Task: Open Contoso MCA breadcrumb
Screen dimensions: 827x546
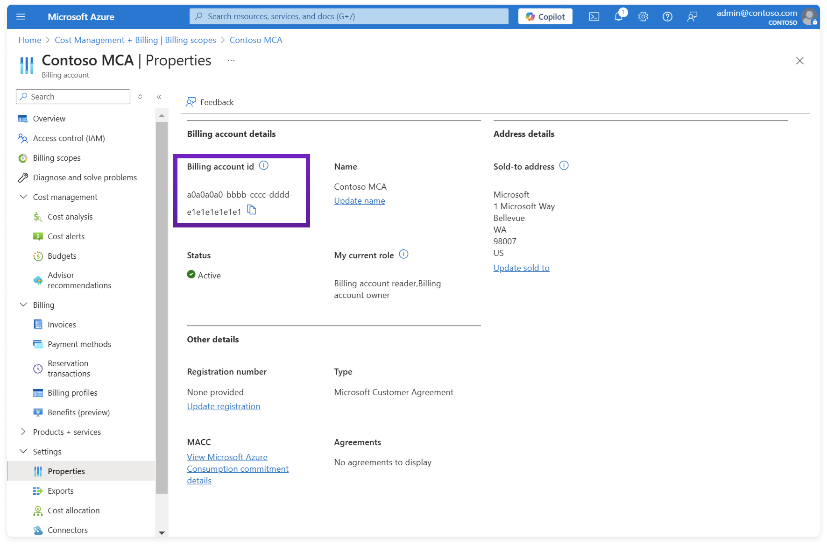Action: (256, 40)
